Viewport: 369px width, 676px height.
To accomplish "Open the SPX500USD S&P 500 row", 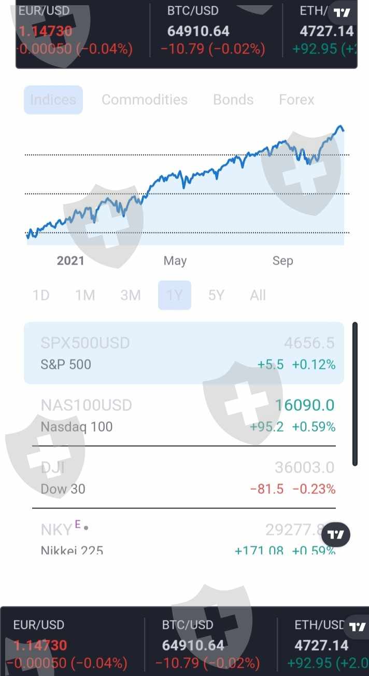I will 184,353.
